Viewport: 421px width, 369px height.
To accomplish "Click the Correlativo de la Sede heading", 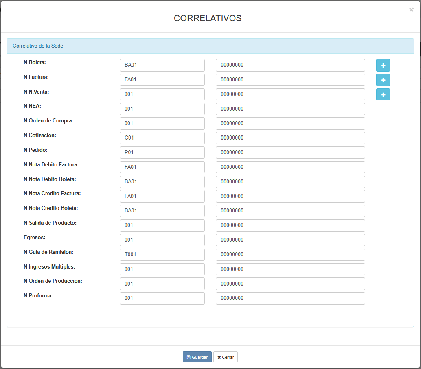I will pos(38,46).
